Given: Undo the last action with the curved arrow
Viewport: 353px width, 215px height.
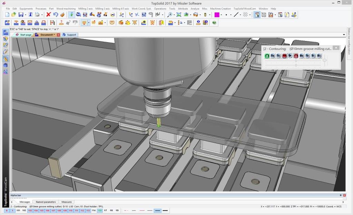Looking at the screenshot, I should 55,14.
